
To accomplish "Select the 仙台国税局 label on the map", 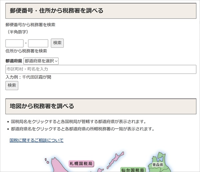I will pos(133,170).
